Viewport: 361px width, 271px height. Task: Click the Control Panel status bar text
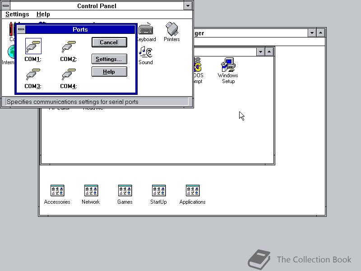[73, 102]
